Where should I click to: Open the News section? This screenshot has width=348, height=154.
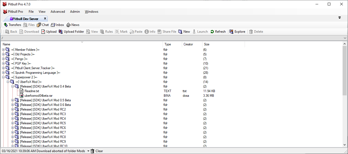pyautogui.click(x=73, y=25)
